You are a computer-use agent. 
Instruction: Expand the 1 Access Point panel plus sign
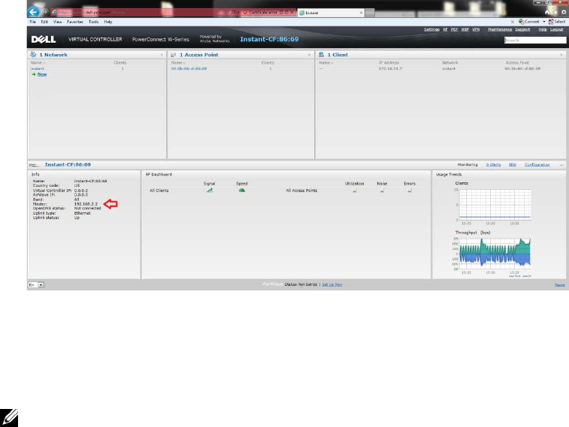(x=309, y=55)
